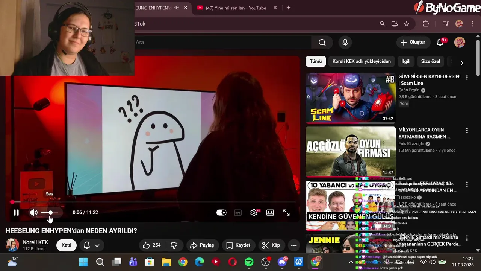Click the red video progress bar
Viewport: 481px width, 271px height.
(x=152, y=202)
